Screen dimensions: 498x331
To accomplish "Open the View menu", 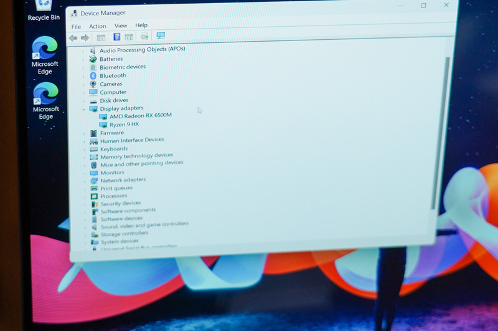I will click(121, 26).
